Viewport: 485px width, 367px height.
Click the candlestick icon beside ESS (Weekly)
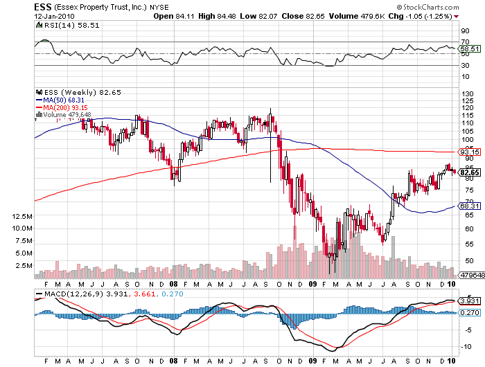coord(39,92)
